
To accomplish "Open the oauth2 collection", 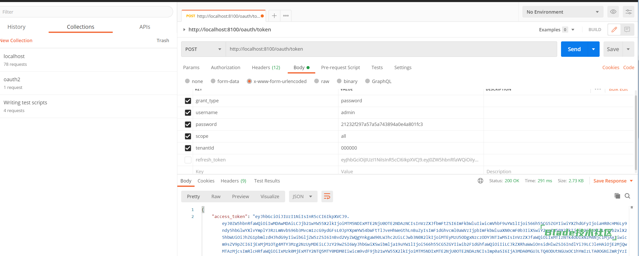I will coord(89,83).
